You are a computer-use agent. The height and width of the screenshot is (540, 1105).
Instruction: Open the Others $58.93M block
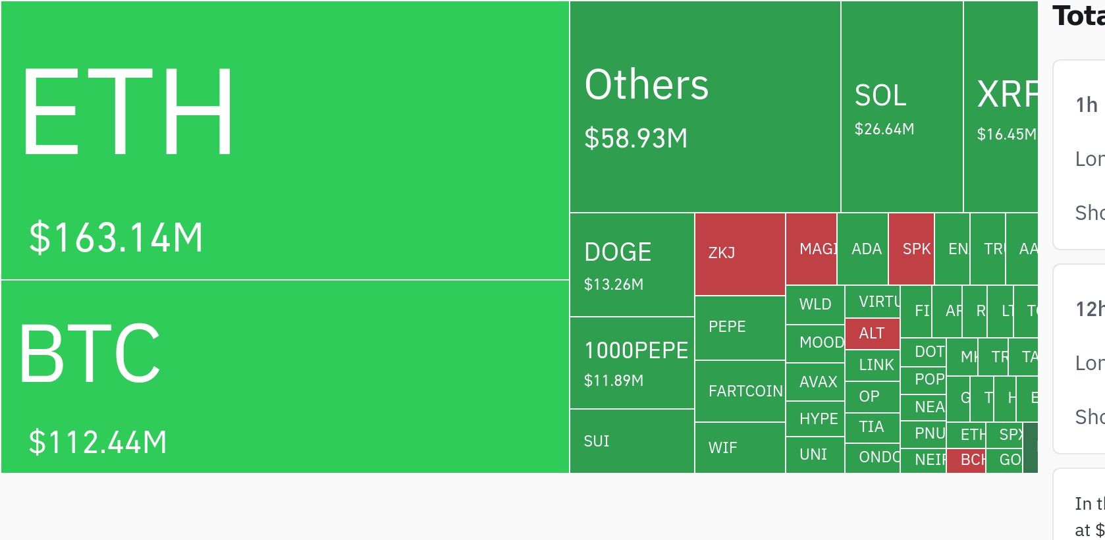(x=705, y=107)
